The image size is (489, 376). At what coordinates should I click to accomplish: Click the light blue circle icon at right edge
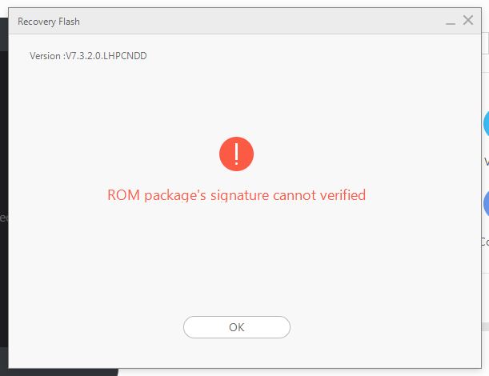point(486,124)
